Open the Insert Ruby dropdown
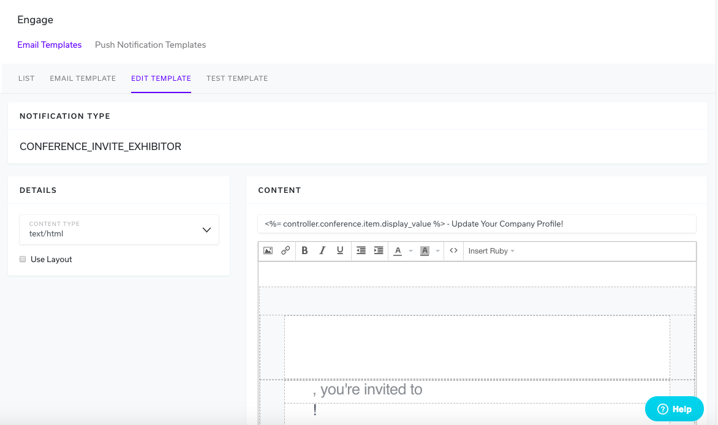Viewport: 718px width, 425px height. point(491,251)
